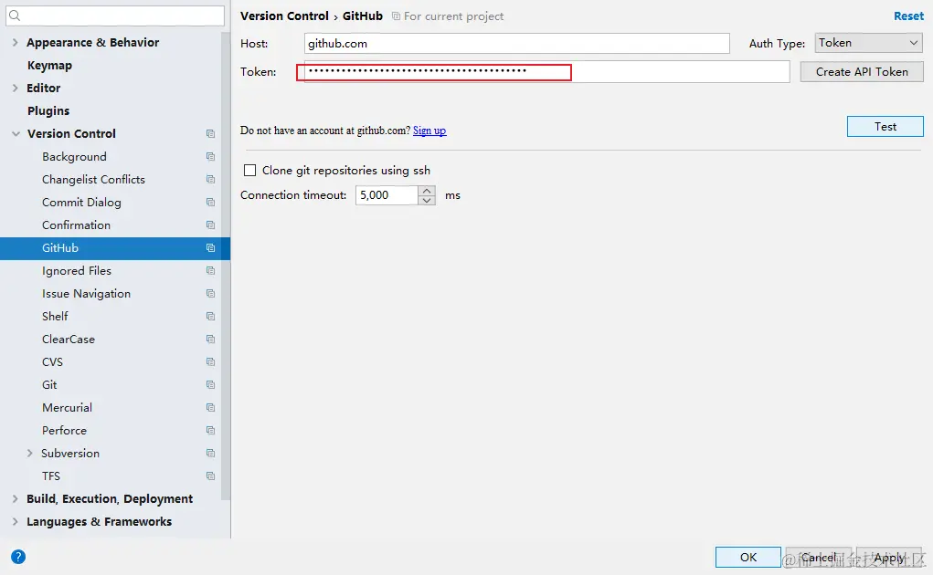The height and width of the screenshot is (575, 933).
Task: Focus the Token password field
Action: [x=546, y=72]
